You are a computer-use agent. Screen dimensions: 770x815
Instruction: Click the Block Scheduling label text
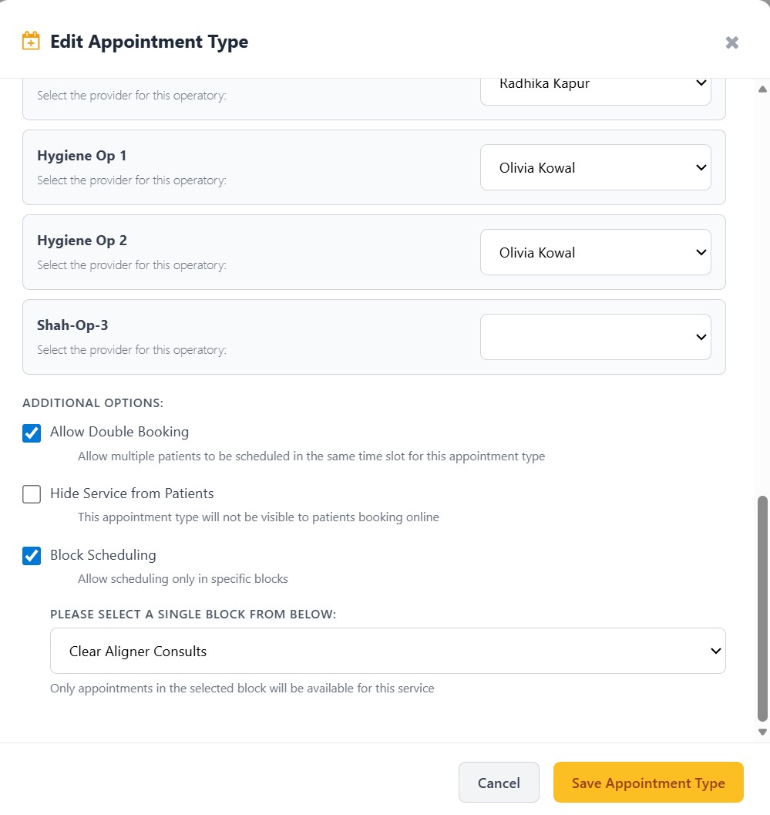pyautogui.click(x=103, y=555)
